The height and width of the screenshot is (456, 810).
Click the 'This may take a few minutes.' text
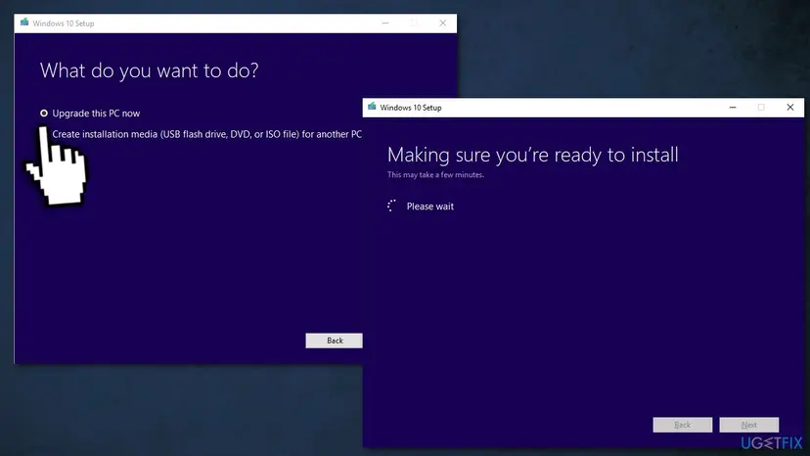click(435, 175)
